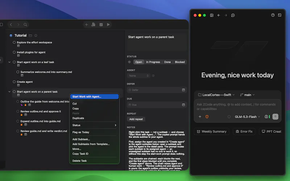This screenshot has height=181, width=290.
Task: Choose Add Subtasks from Template...
Action: pos(94,144)
